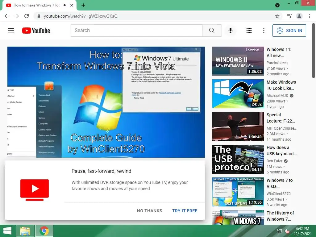The height and width of the screenshot is (237, 316).
Task: Click "1M views" text
Action: [274, 166]
